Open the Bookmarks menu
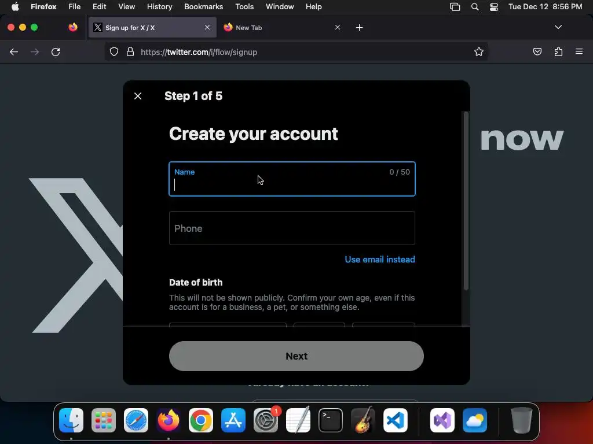This screenshot has height=444, width=593. pos(203,7)
